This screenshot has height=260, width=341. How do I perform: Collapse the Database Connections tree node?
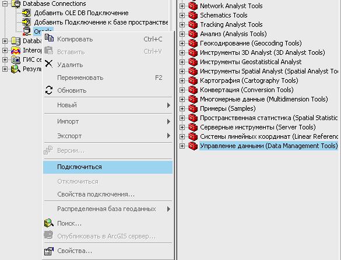(x=5, y=3)
